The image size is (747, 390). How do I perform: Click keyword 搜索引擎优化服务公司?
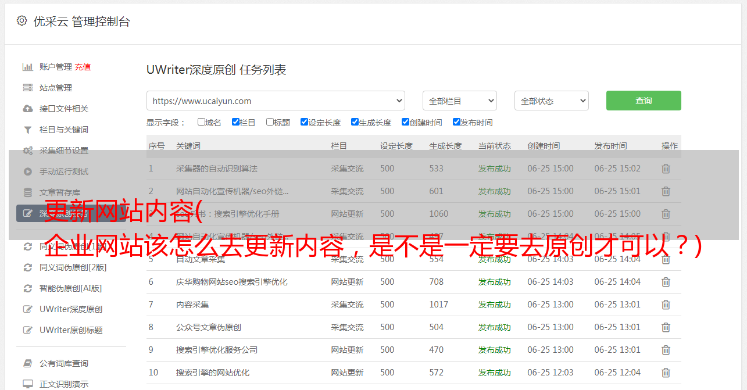217,350
